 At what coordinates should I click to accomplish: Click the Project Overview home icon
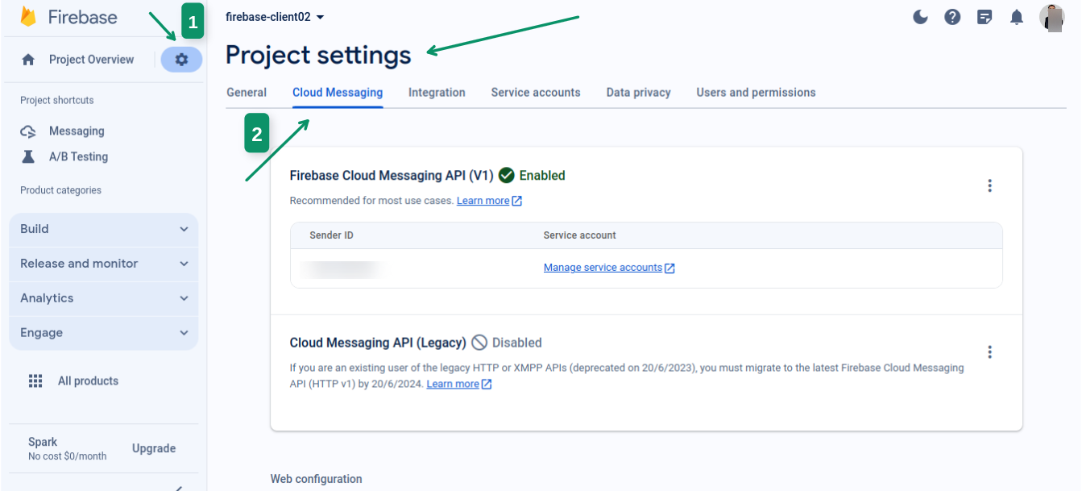point(28,60)
